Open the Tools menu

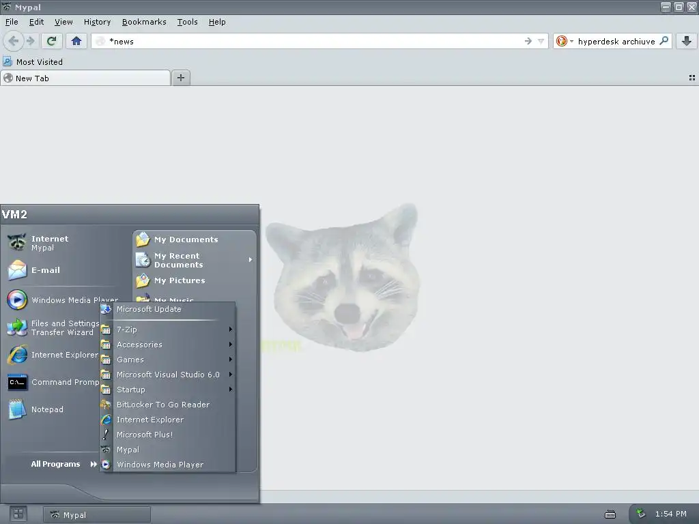187,22
